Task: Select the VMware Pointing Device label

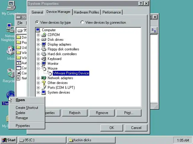Action: 71,73
